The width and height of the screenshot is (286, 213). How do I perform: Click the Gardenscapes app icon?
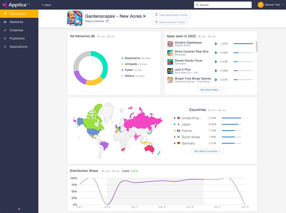[x=74, y=18]
